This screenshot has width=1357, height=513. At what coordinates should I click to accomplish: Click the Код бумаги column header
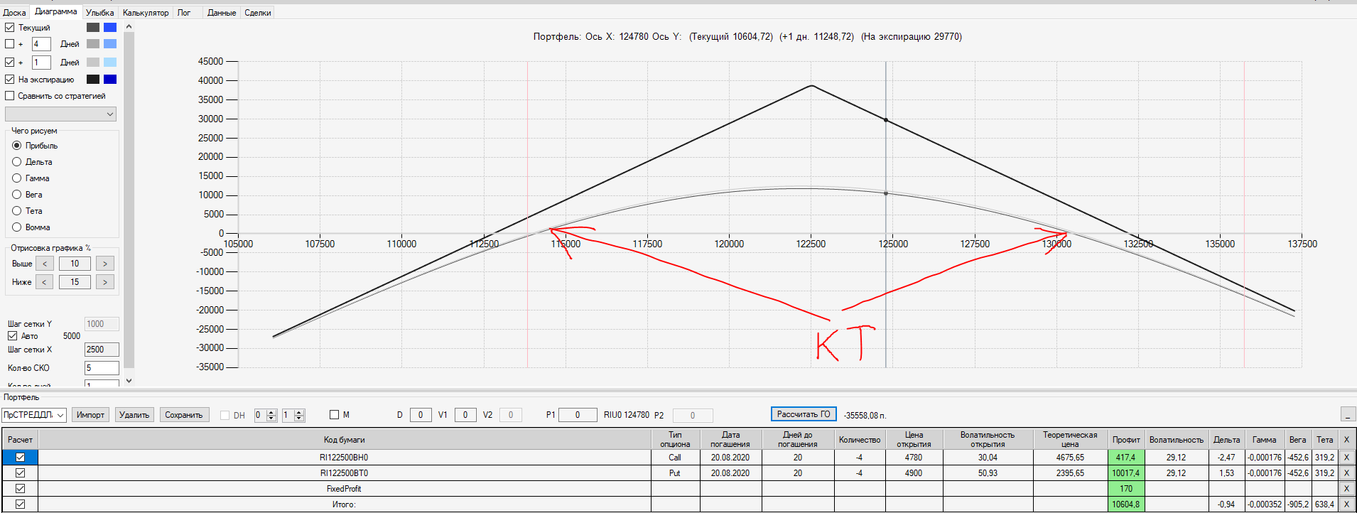tap(344, 440)
